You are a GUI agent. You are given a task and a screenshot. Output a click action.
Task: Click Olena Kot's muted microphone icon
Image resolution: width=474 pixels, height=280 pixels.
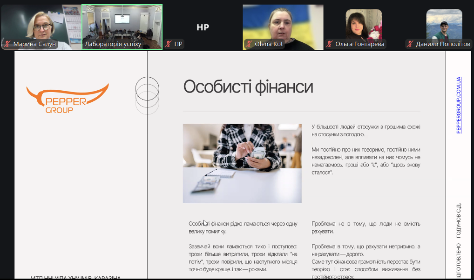(x=249, y=44)
